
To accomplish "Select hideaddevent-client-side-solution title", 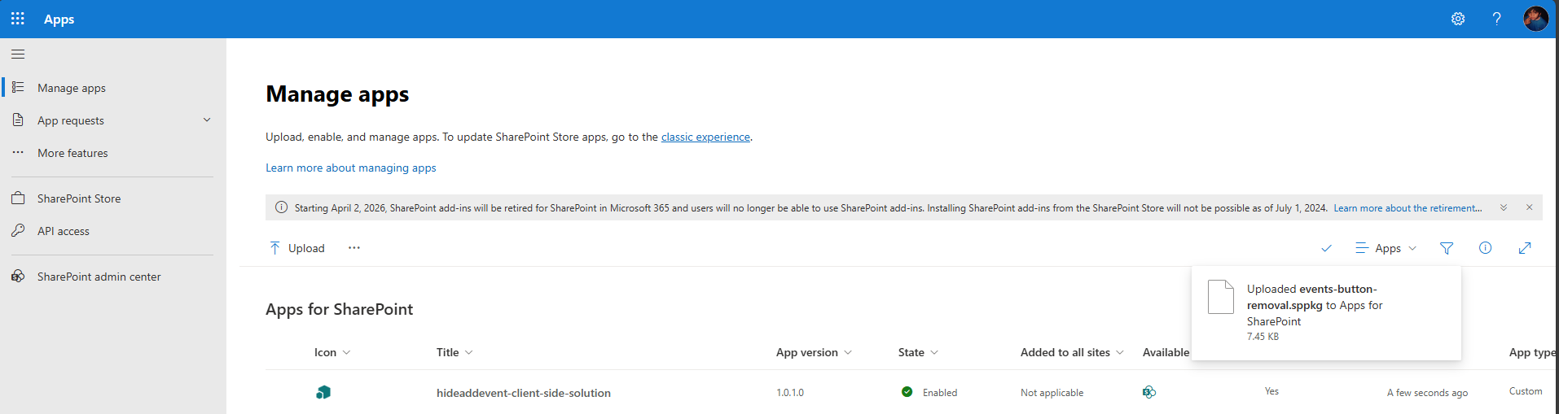I will 524,393.
